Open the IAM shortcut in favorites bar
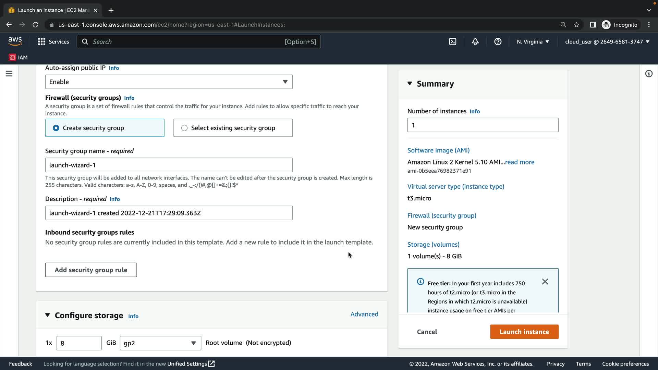Viewport: 658px width, 370px height. coord(18,57)
